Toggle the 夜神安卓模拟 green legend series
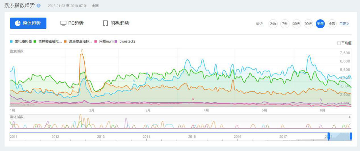 click(48, 42)
